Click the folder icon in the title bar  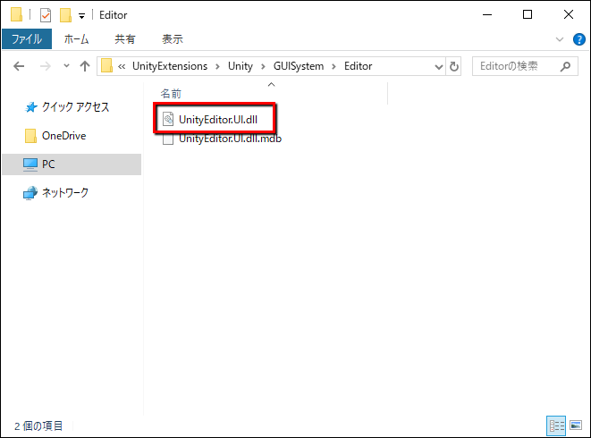click(x=17, y=14)
